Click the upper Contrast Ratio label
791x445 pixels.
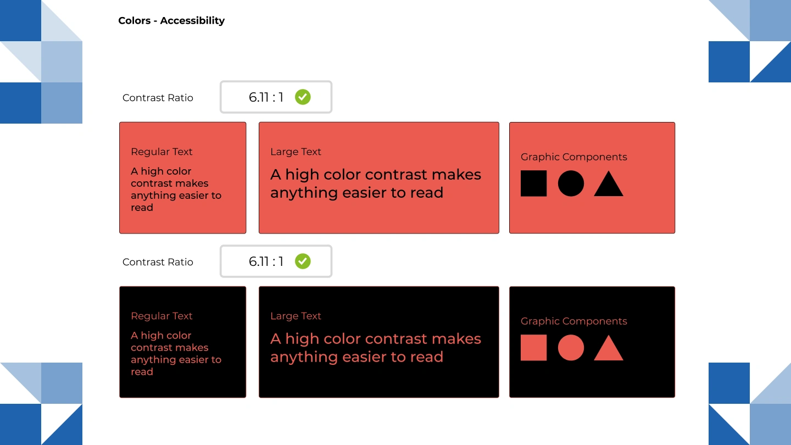click(158, 98)
